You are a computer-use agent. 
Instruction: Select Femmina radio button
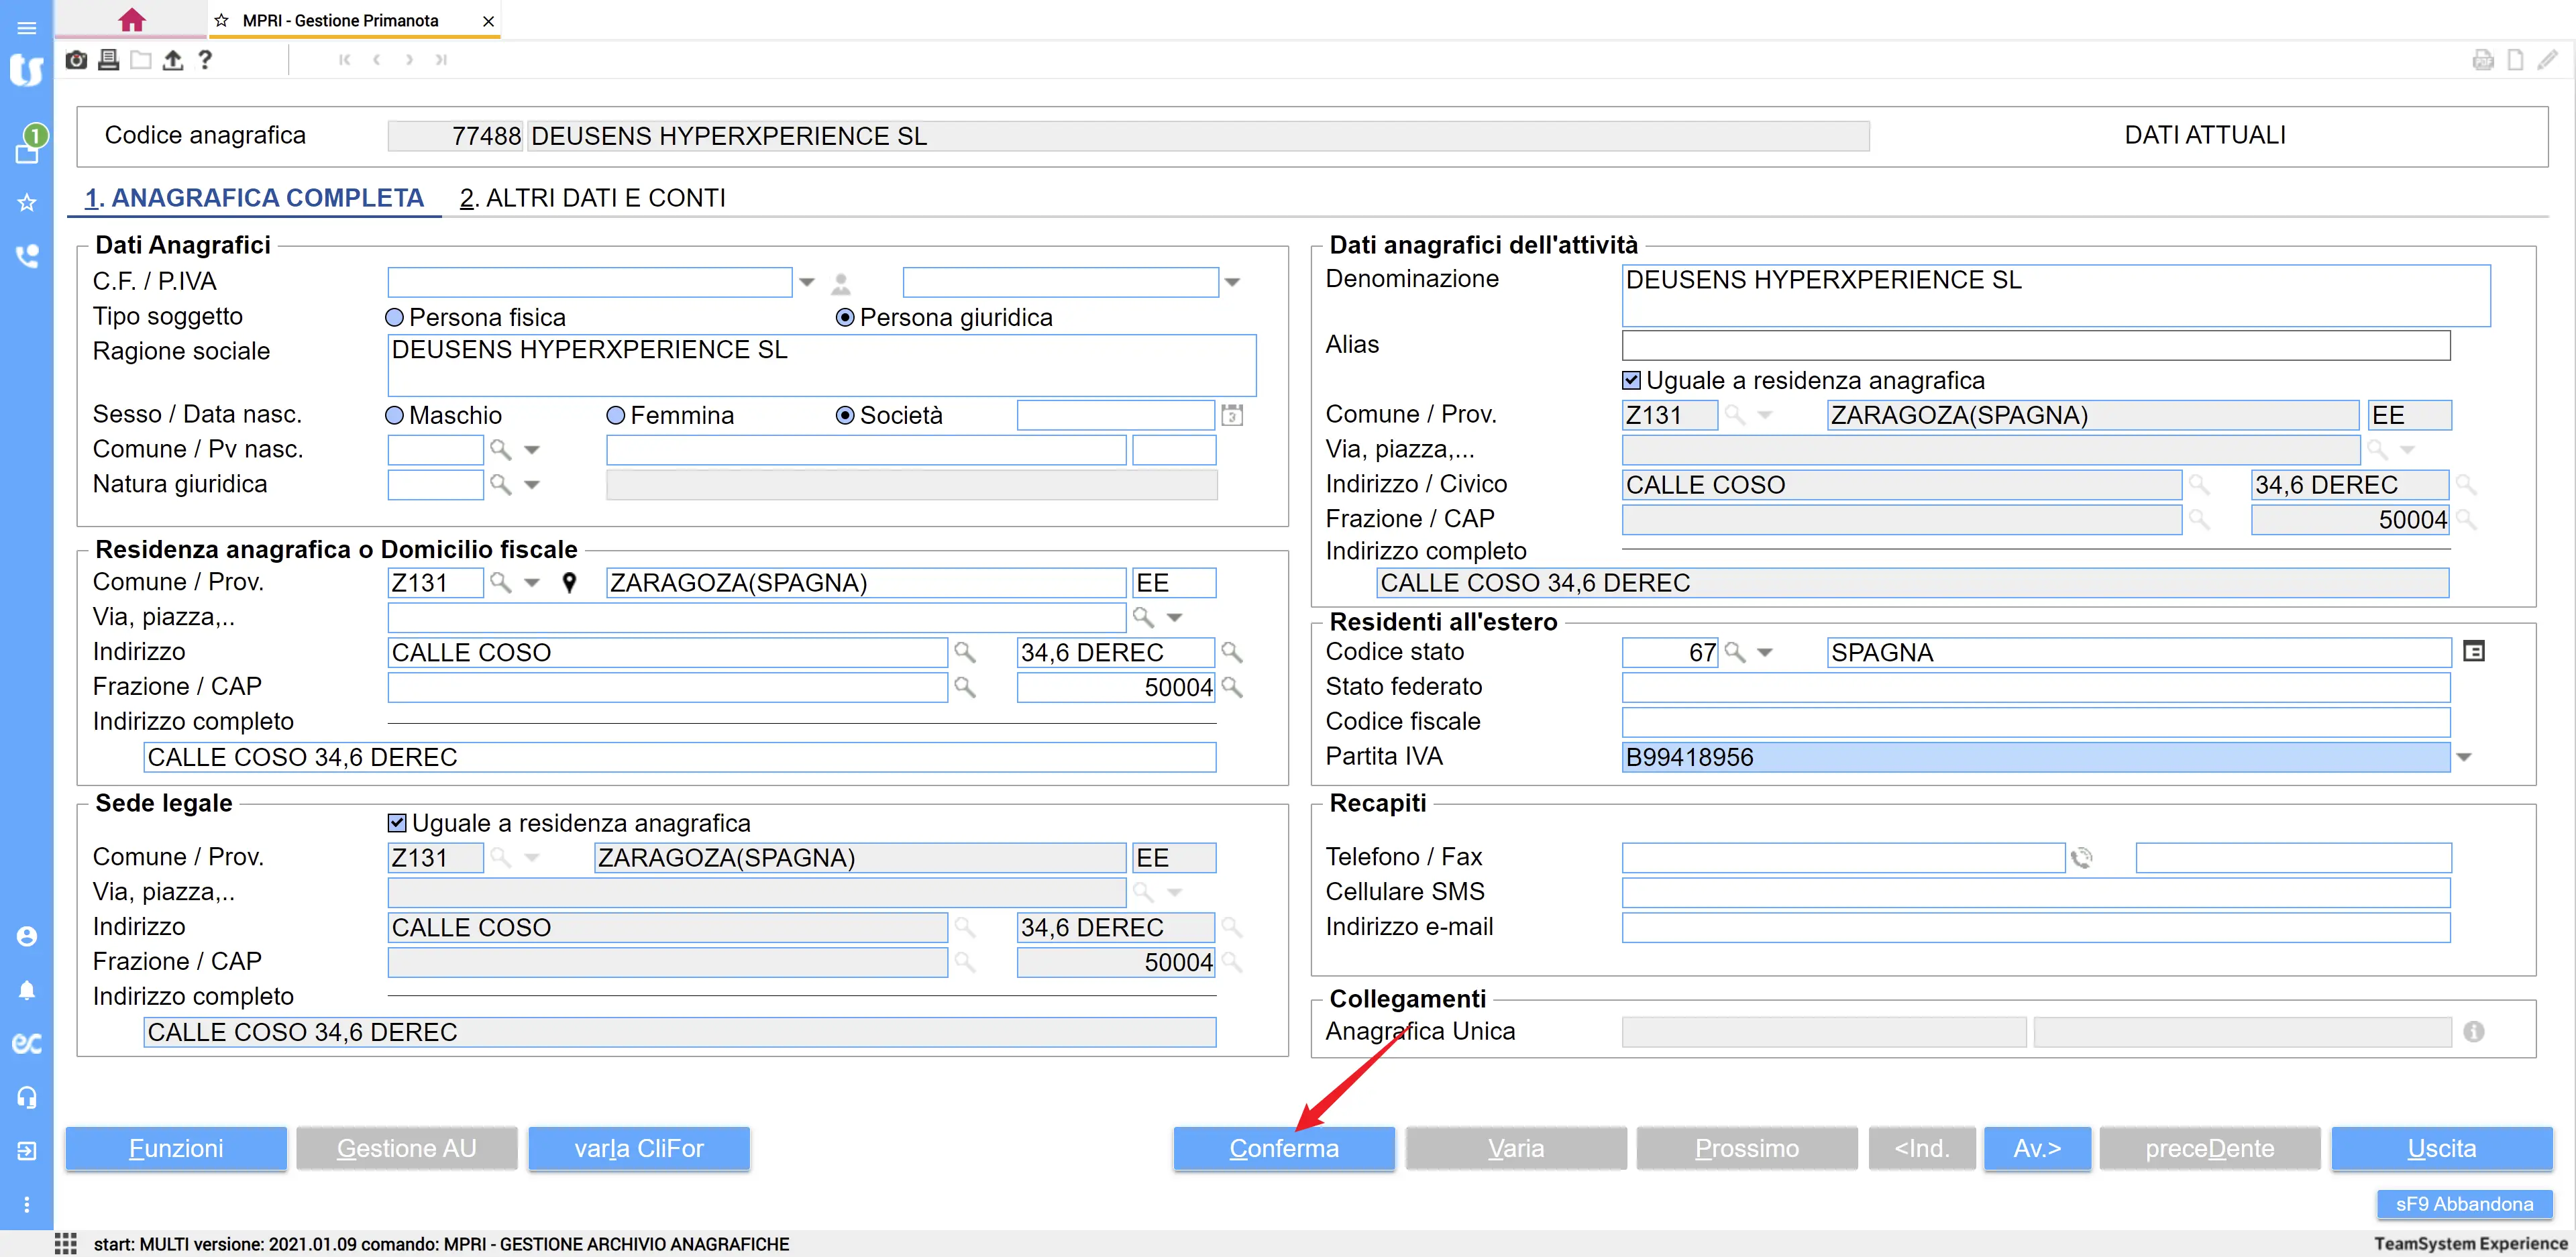616,416
